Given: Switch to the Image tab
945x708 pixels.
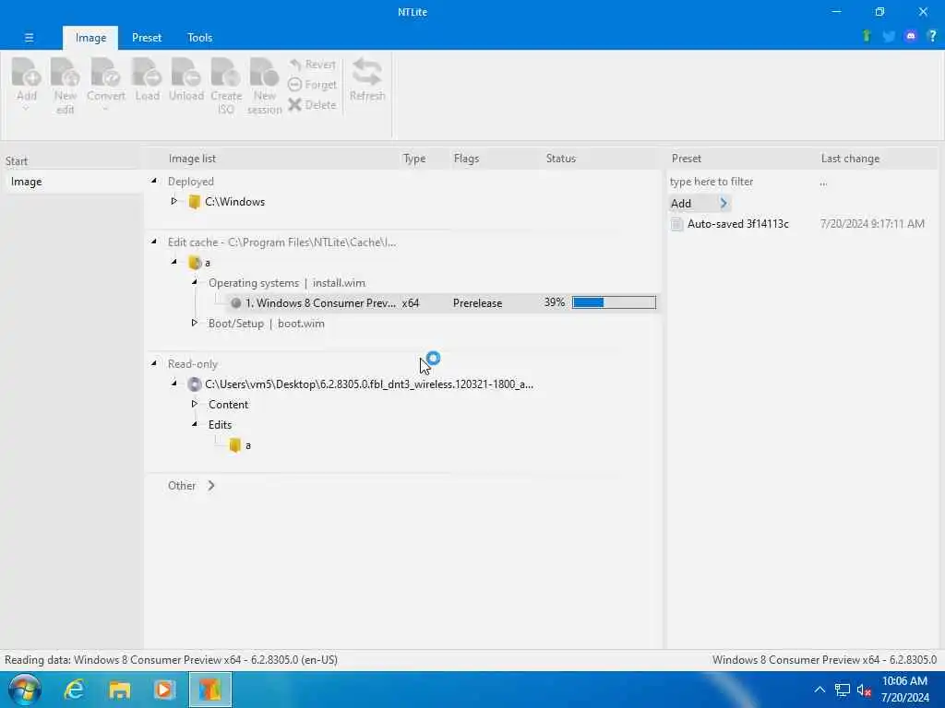Looking at the screenshot, I should coord(90,37).
